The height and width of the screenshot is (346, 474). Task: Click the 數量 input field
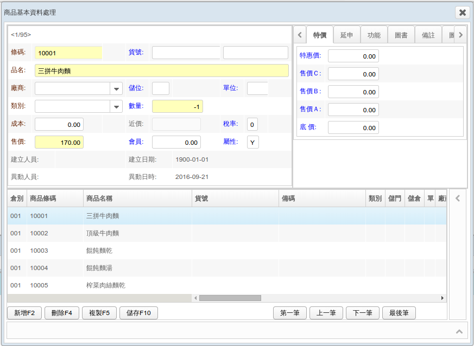(x=178, y=107)
